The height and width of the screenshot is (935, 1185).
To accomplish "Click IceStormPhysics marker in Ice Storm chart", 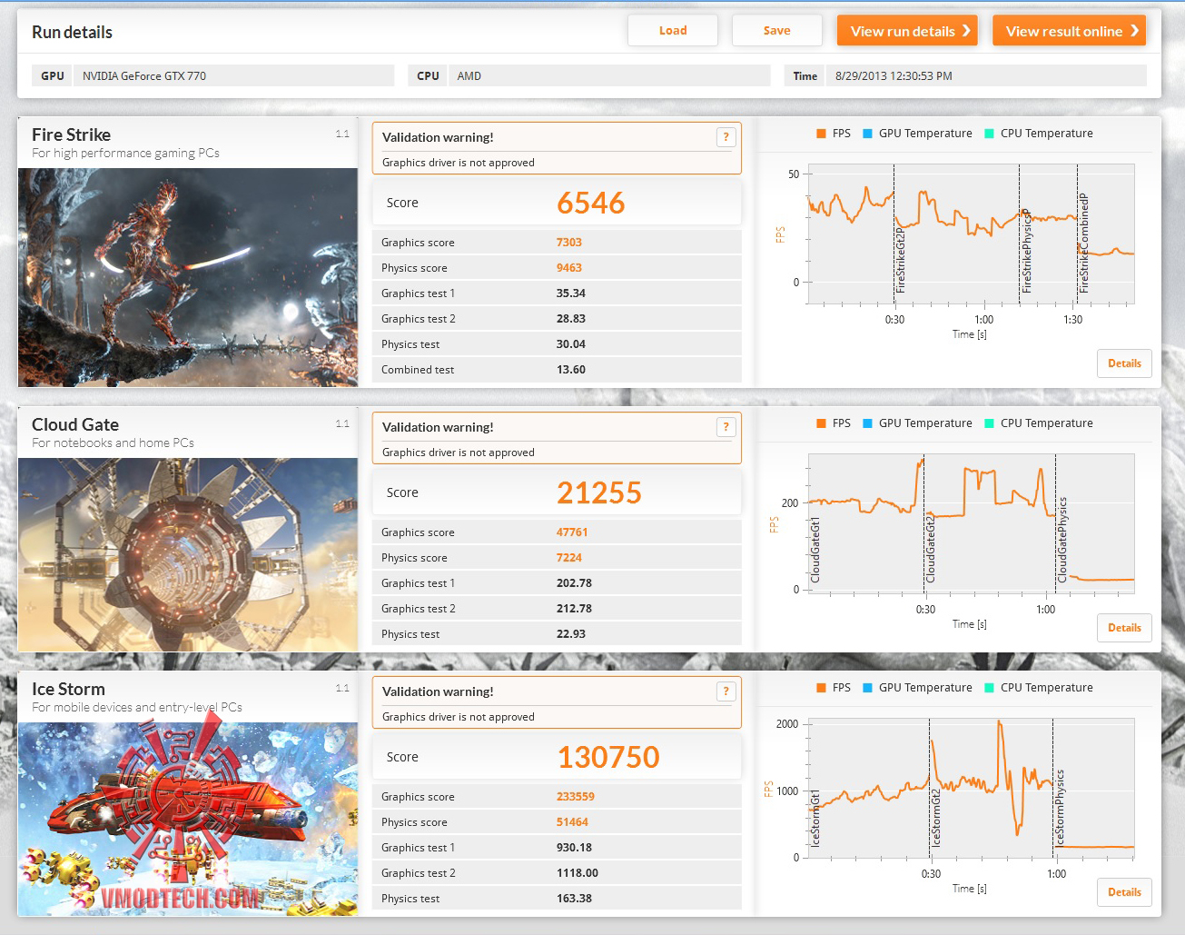I will pos(1060,808).
